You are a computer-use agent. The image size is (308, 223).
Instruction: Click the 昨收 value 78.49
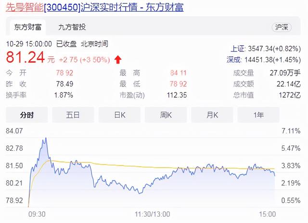(64, 84)
